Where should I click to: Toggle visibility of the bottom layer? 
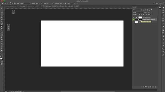pos(134,22)
